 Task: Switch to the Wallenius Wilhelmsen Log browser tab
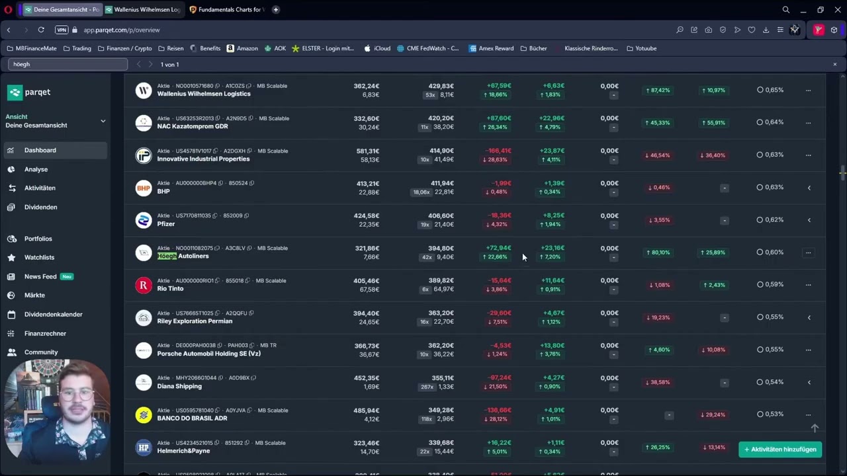(142, 10)
